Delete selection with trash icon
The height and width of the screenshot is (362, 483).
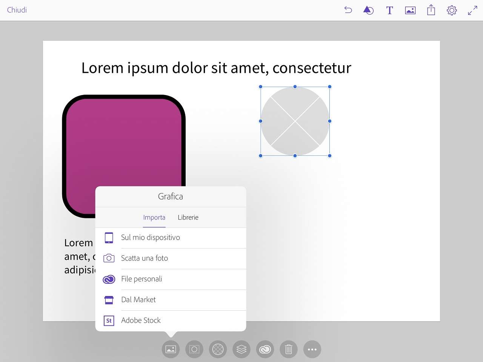coord(289,349)
